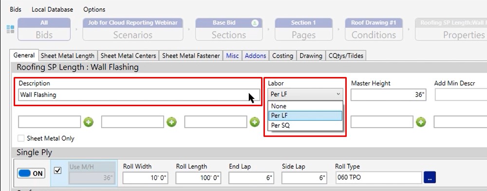This screenshot has width=487, height=191.
Task: Switch to the Sheet Metal Fastener tab
Action: (x=191, y=56)
